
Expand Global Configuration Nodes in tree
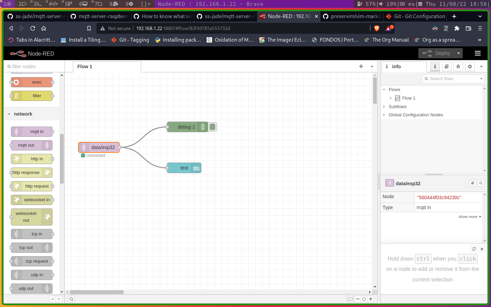point(384,115)
